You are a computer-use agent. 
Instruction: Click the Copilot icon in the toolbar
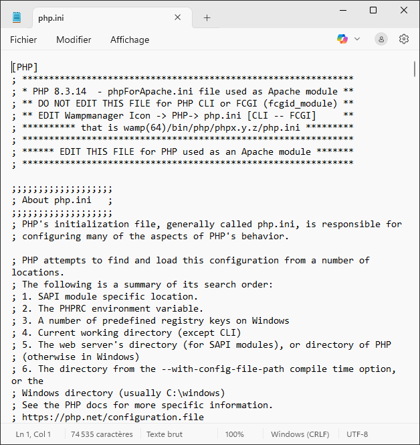[342, 39]
